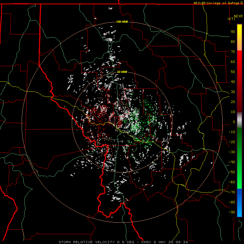Click the "80" scale value
The image size is (244, 244).
pos(233,41)
